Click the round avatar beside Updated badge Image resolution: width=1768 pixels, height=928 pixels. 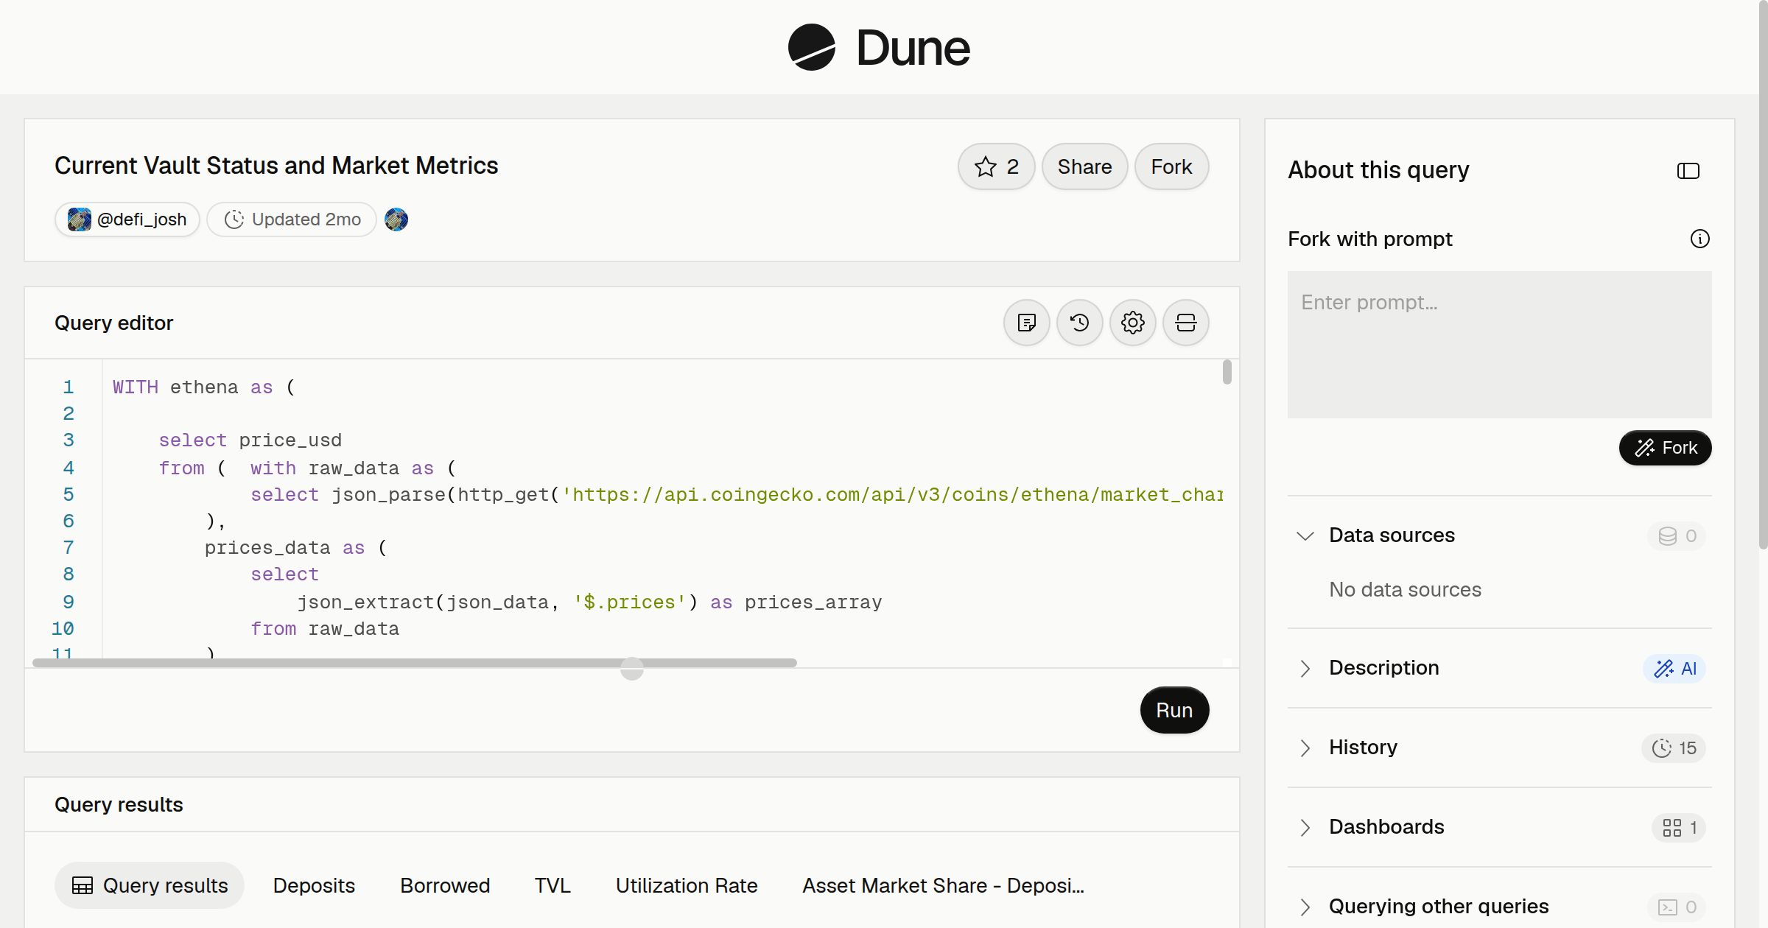click(x=396, y=219)
